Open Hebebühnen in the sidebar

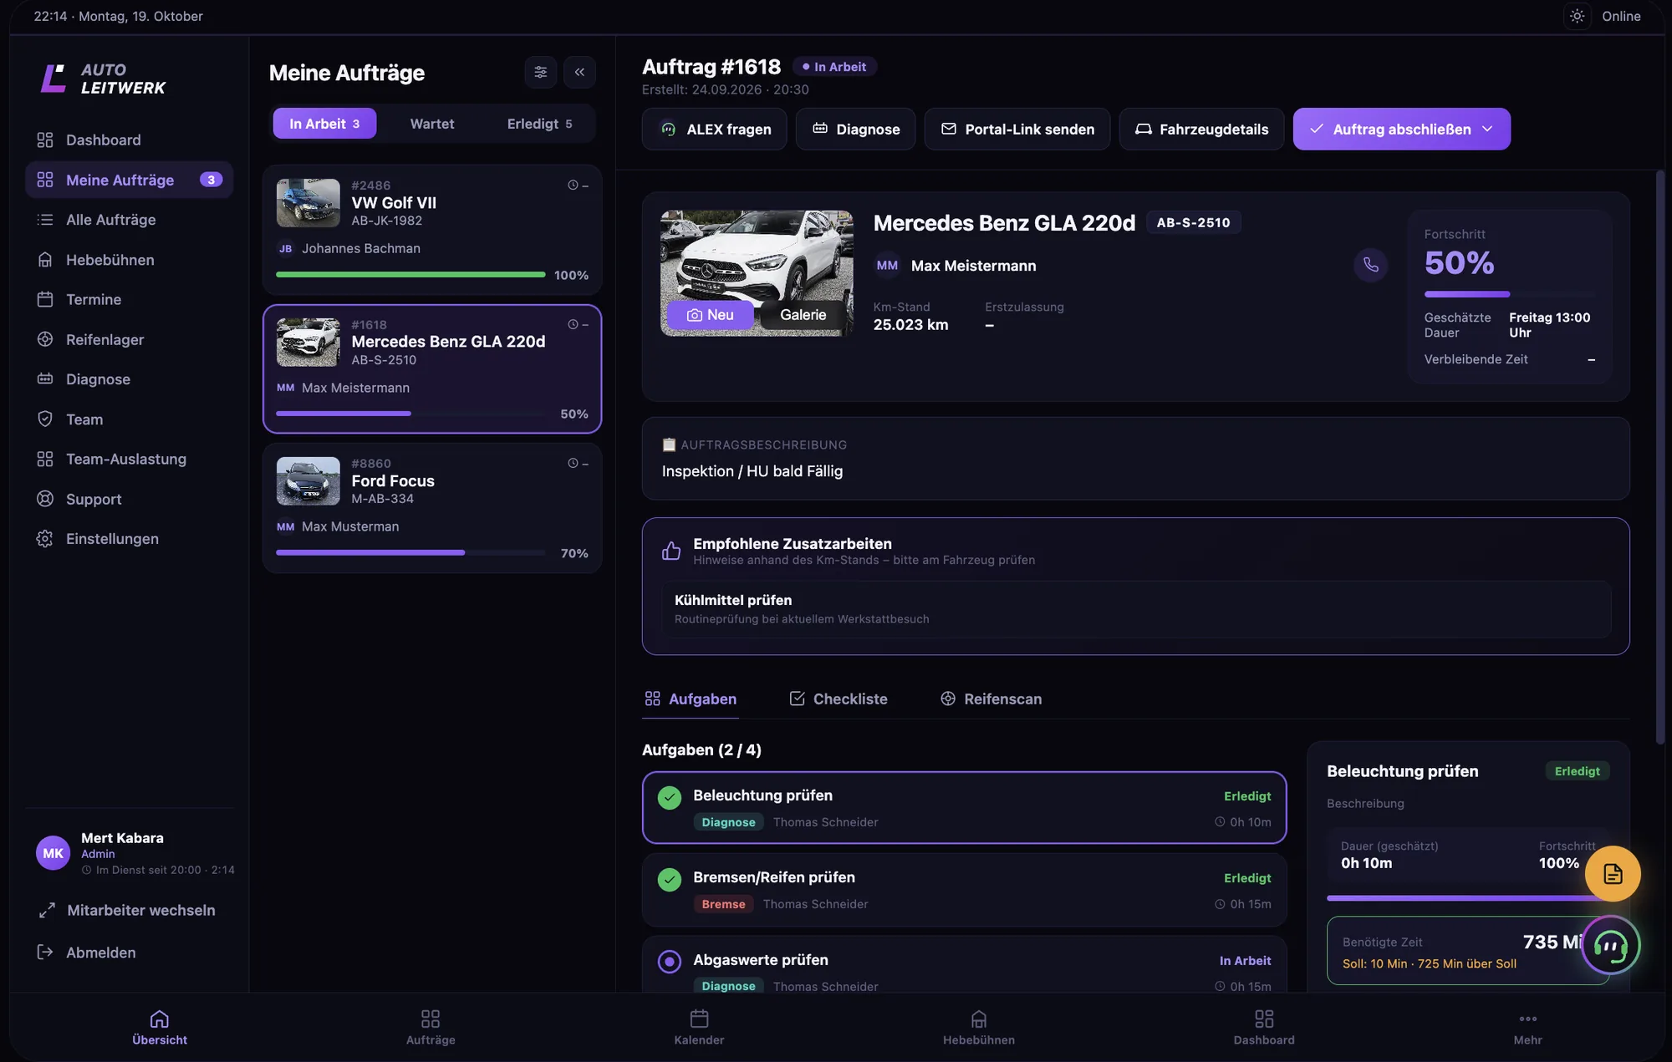tap(129, 260)
